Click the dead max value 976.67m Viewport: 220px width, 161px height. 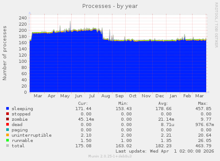coord(205,125)
